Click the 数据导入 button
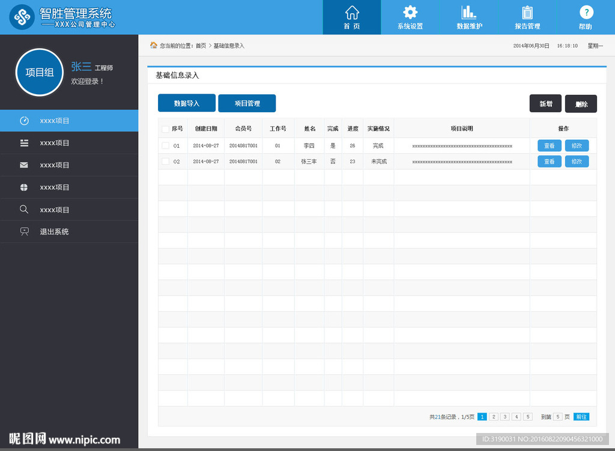615x451 pixels. pos(186,103)
